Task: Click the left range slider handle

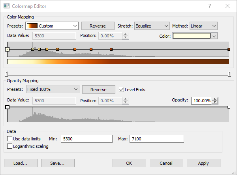Action: [x=6, y=74]
